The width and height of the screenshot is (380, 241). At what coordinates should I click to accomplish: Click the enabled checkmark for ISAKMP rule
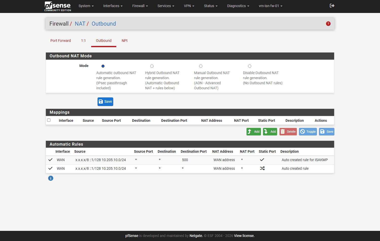pyautogui.click(x=50, y=160)
